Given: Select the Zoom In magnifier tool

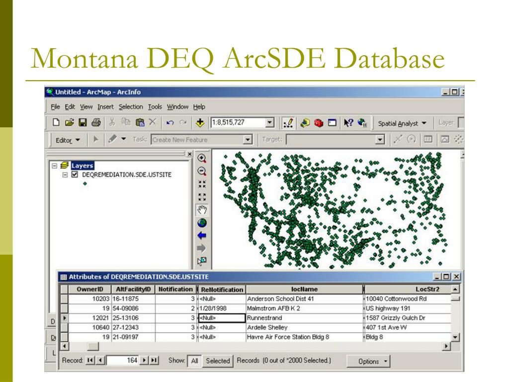Looking at the screenshot, I should point(202,159).
